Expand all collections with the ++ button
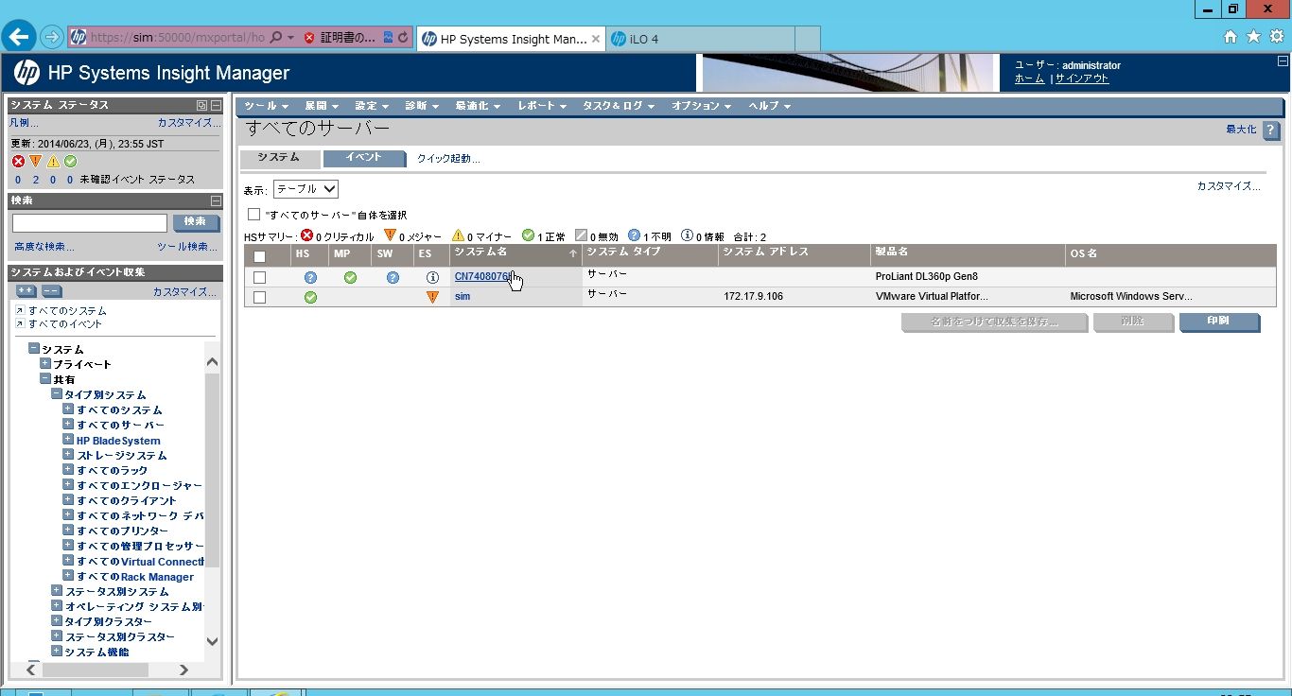1292x696 pixels. pos(26,291)
